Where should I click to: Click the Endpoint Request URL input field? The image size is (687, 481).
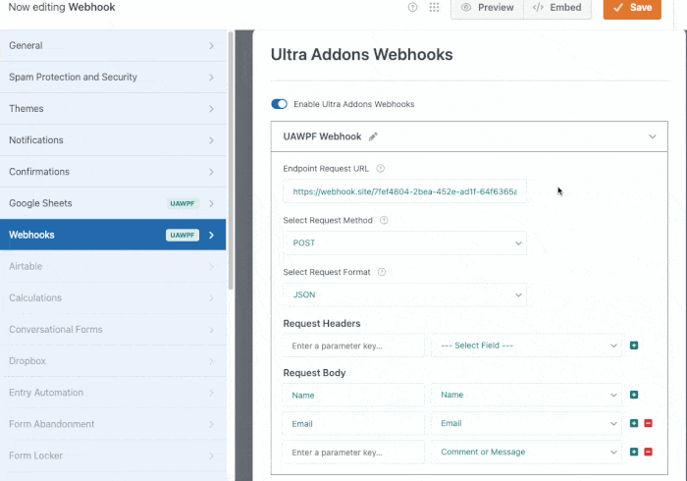click(x=404, y=192)
